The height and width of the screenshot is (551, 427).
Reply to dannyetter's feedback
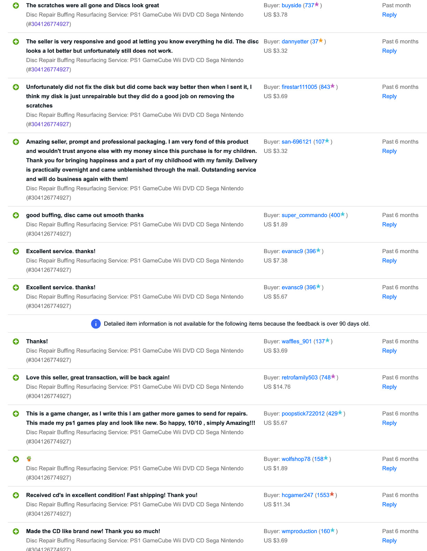(x=389, y=51)
